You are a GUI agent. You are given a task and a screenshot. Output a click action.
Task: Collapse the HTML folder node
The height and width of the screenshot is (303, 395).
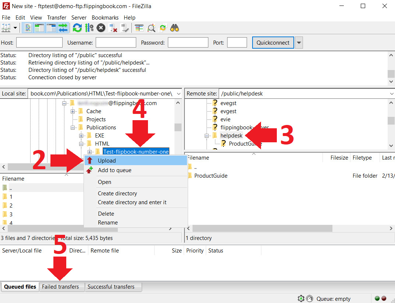tap(81, 144)
